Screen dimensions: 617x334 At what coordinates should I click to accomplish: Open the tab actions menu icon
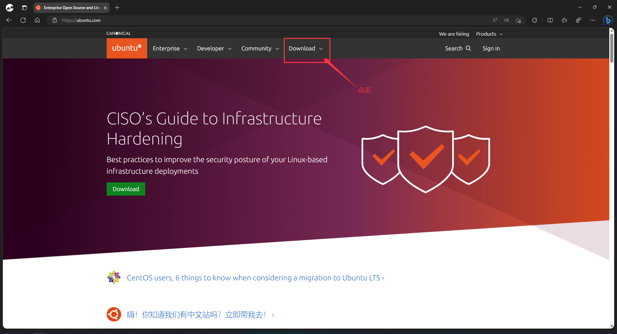tap(24, 7)
